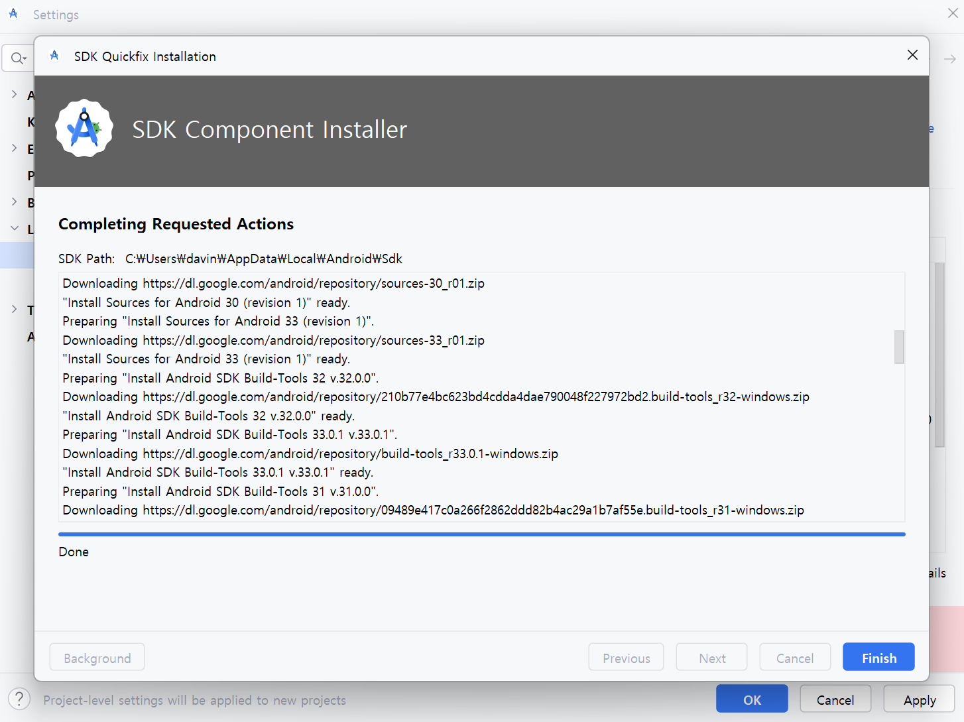964x722 pixels.
Task: Click the build-tools_r32-windows.zip download line
Action: 436,396
